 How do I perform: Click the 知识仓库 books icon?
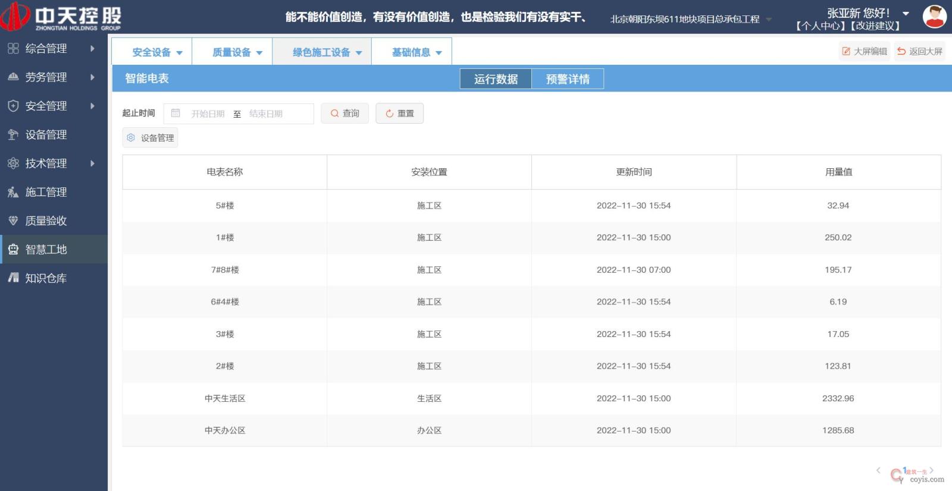(x=13, y=278)
